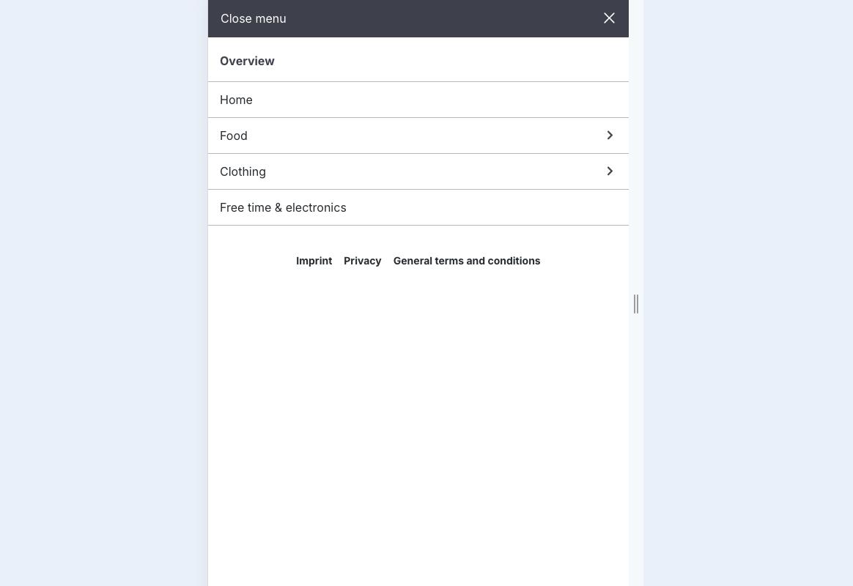Click the empty dark header bar area
The height and width of the screenshot is (586, 853).
440,18
